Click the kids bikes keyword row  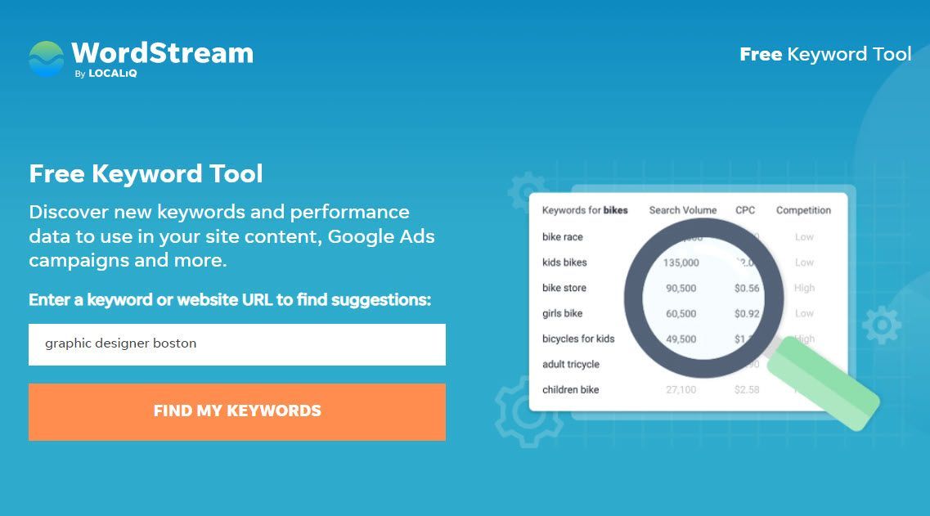(688, 262)
